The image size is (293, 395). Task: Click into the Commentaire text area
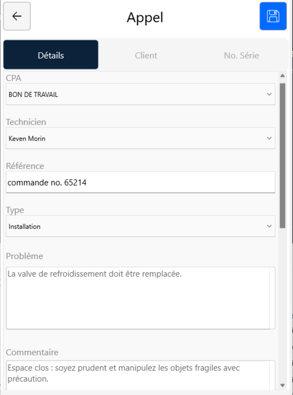pyautogui.click(x=140, y=375)
